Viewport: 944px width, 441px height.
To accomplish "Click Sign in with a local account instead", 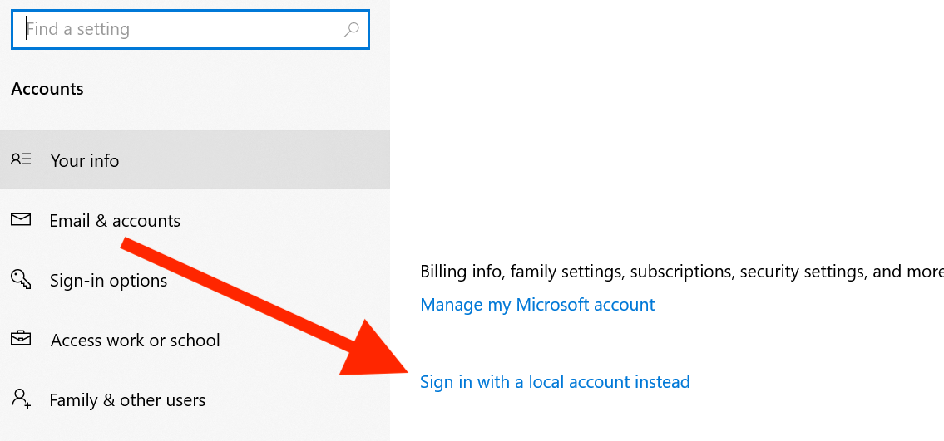I will click(x=555, y=382).
